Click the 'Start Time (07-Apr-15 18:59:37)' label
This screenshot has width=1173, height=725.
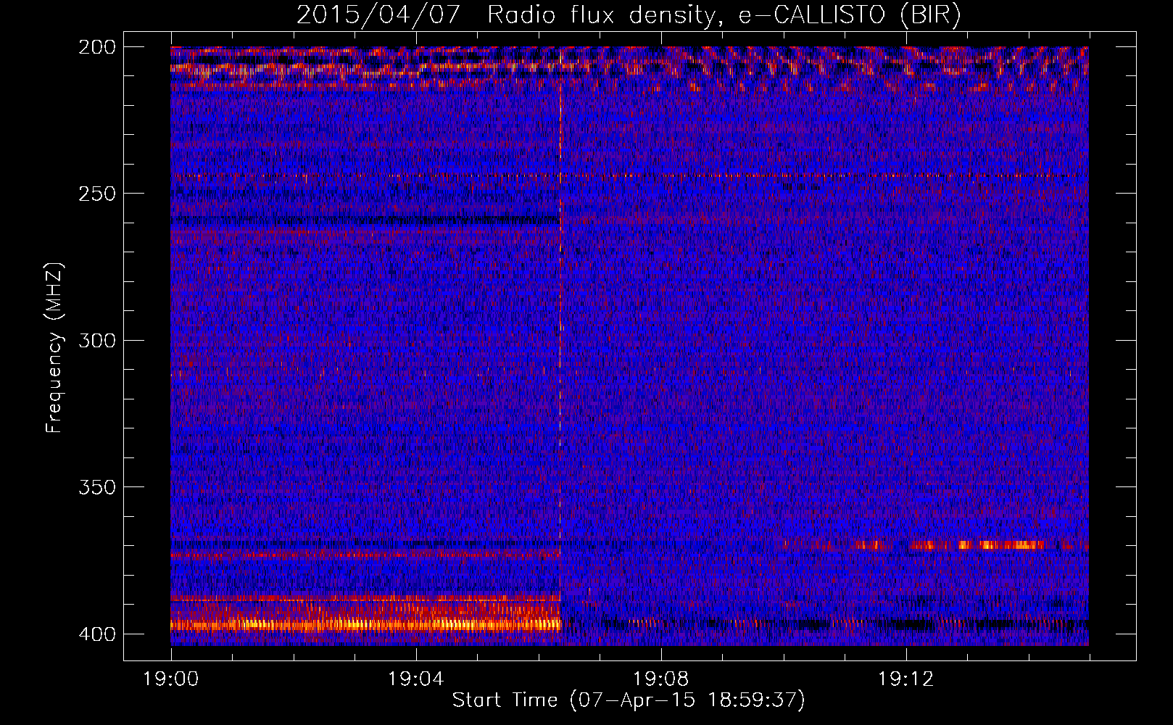(629, 700)
